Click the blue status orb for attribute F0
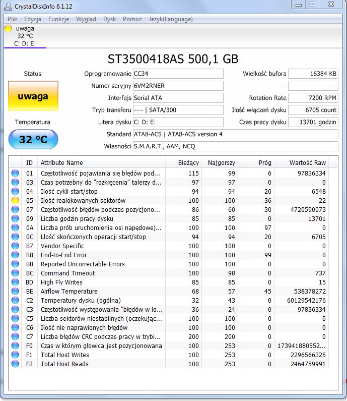The image size is (347, 401). (15, 346)
